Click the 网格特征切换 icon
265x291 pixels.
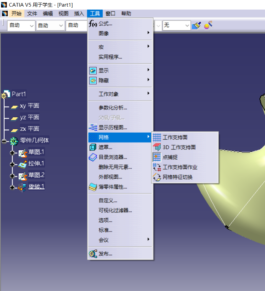pyautogui.click(x=157, y=177)
